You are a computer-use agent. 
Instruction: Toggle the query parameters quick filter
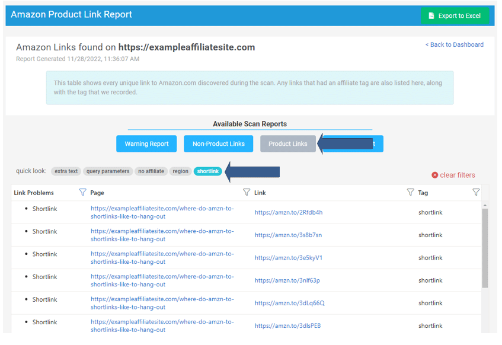[x=108, y=171]
